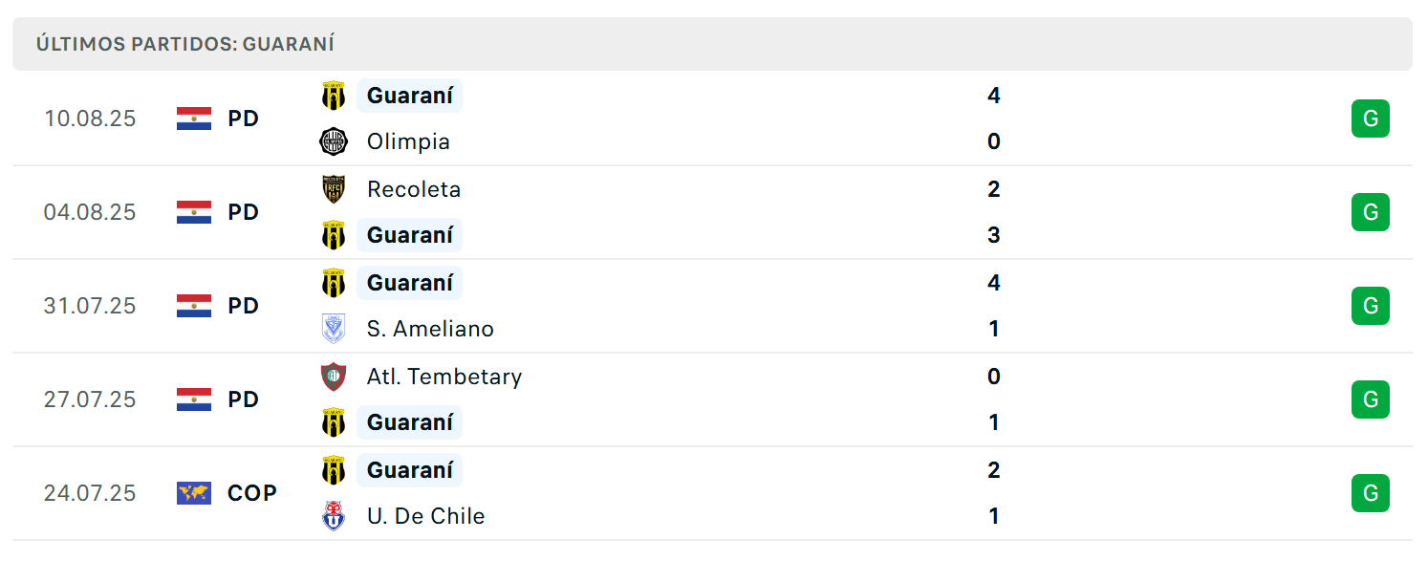Screen dimensions: 1428x561
Task: Click the Guaraní crest in the 10.08.25 match
Action: (334, 96)
